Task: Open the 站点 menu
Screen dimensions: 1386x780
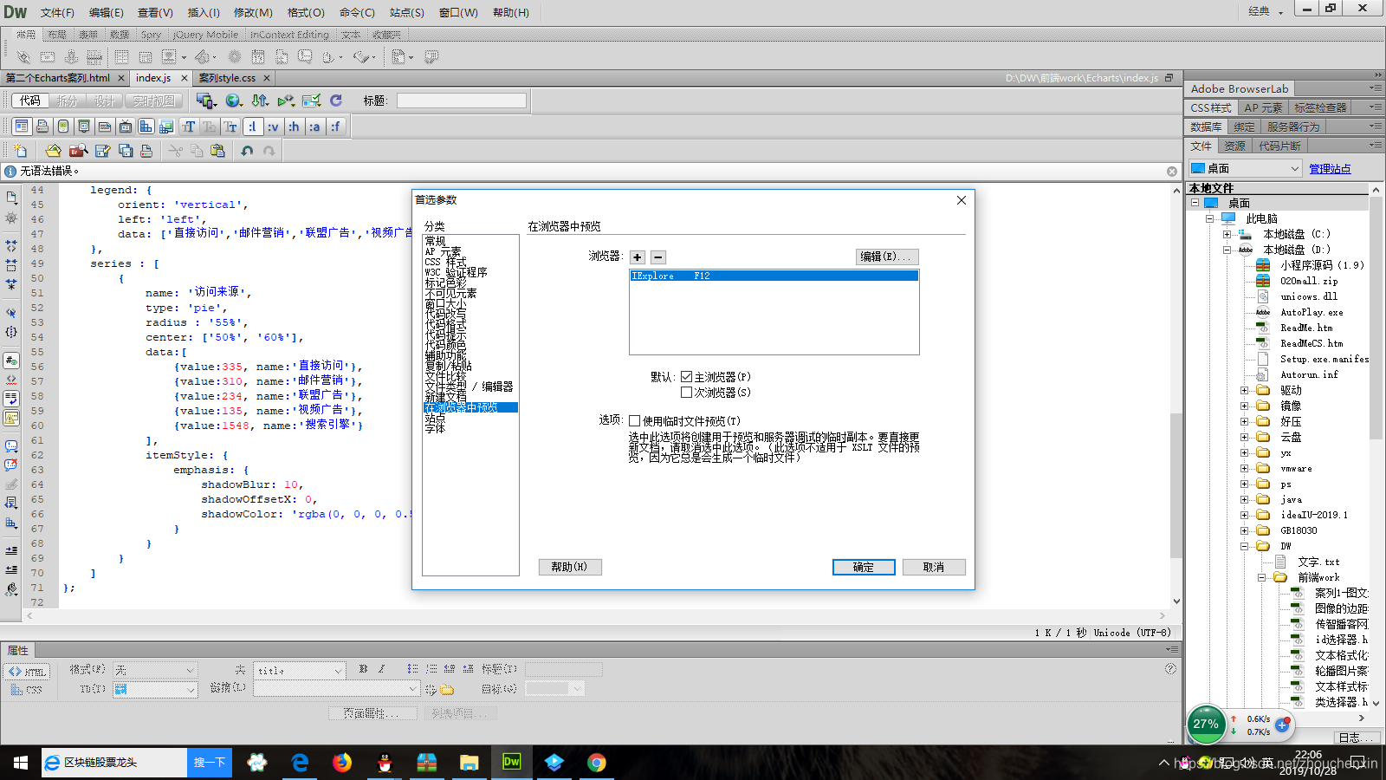Action: (x=407, y=12)
